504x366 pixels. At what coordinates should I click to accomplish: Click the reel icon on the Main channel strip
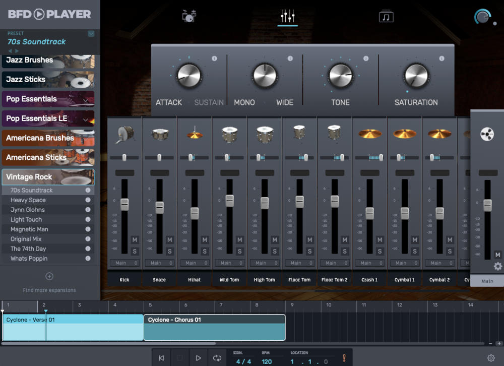(487, 134)
